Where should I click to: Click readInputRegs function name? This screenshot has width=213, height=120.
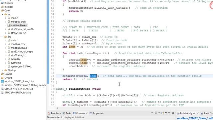(x=79, y=89)
